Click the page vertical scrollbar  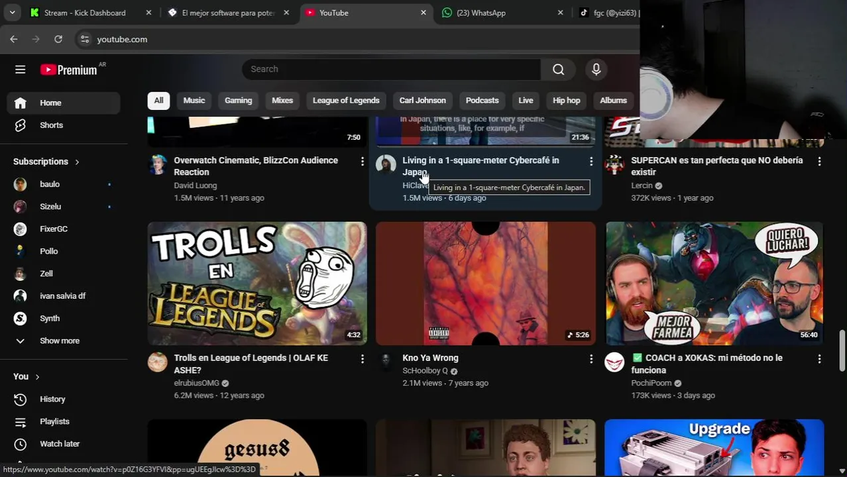click(x=842, y=351)
